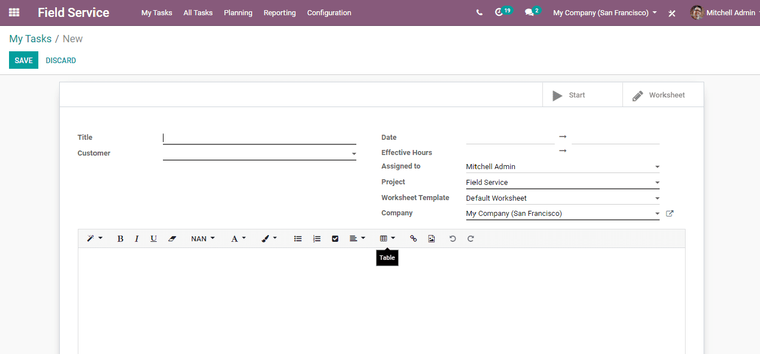Open All Tasks menu
760x354 pixels.
pyautogui.click(x=198, y=12)
